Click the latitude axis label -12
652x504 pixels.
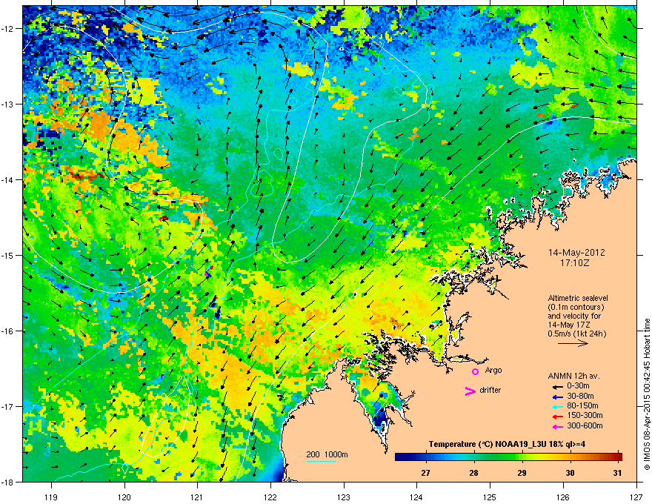pos(8,29)
